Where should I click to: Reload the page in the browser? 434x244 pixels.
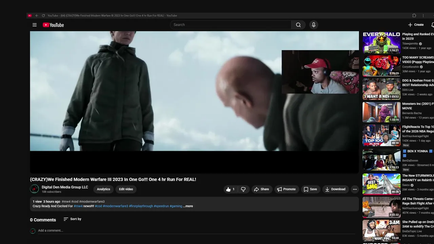point(43,16)
